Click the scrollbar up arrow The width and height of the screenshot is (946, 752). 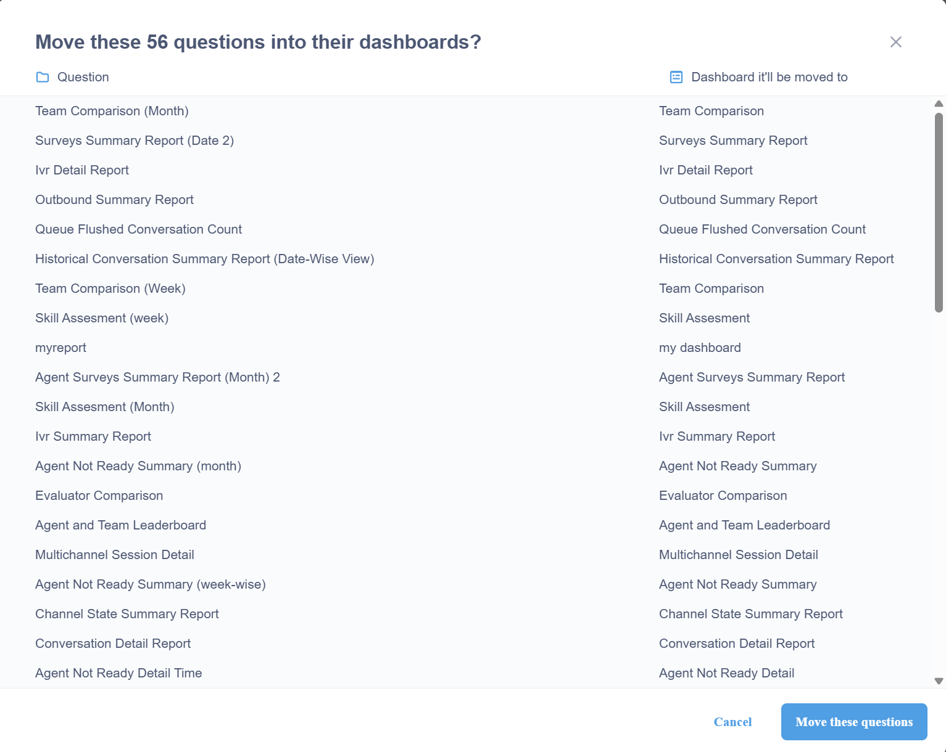click(x=939, y=104)
